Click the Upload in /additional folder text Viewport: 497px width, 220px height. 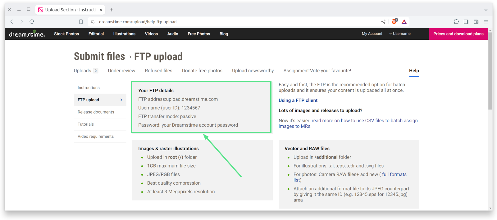[x=322, y=157]
